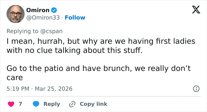This screenshot has width=207, height=112.
Task: Click the like count showing 7
Action: (x=20, y=104)
